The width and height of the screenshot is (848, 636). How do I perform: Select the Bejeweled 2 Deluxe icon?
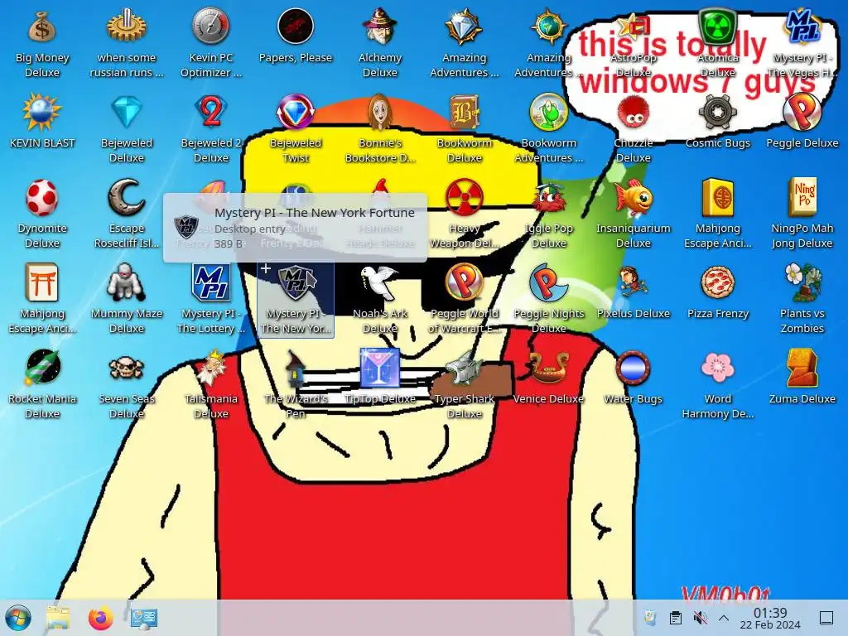pyautogui.click(x=211, y=112)
